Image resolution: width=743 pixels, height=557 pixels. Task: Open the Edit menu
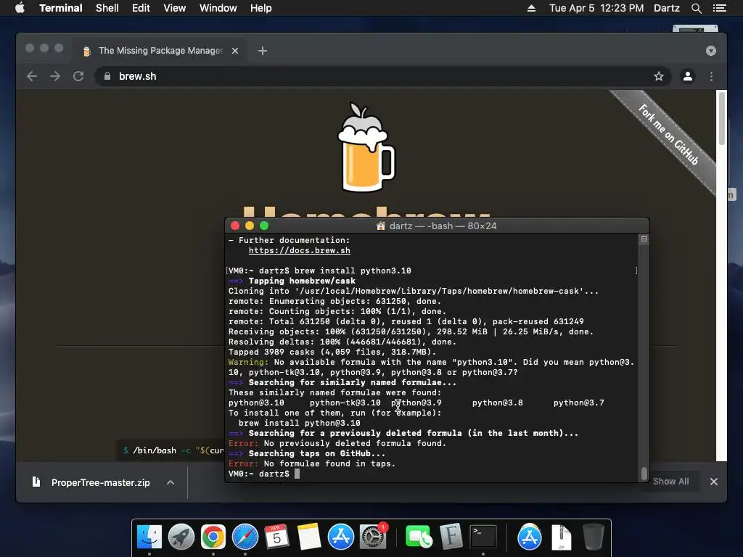[x=141, y=8]
